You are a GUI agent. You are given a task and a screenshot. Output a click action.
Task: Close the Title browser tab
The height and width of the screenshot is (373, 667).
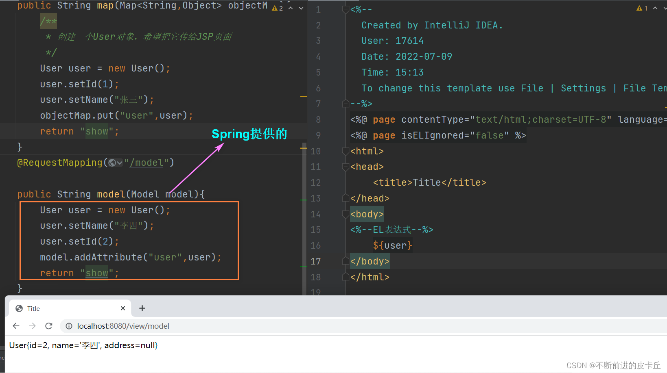tap(123, 308)
